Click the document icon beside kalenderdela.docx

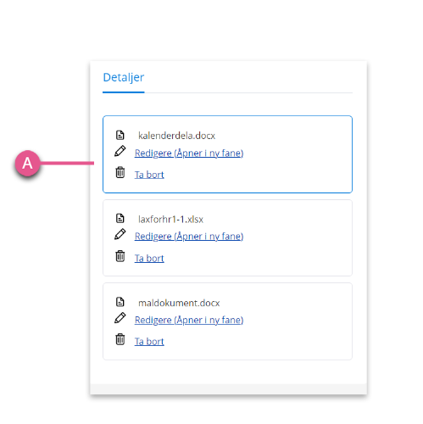click(x=120, y=135)
